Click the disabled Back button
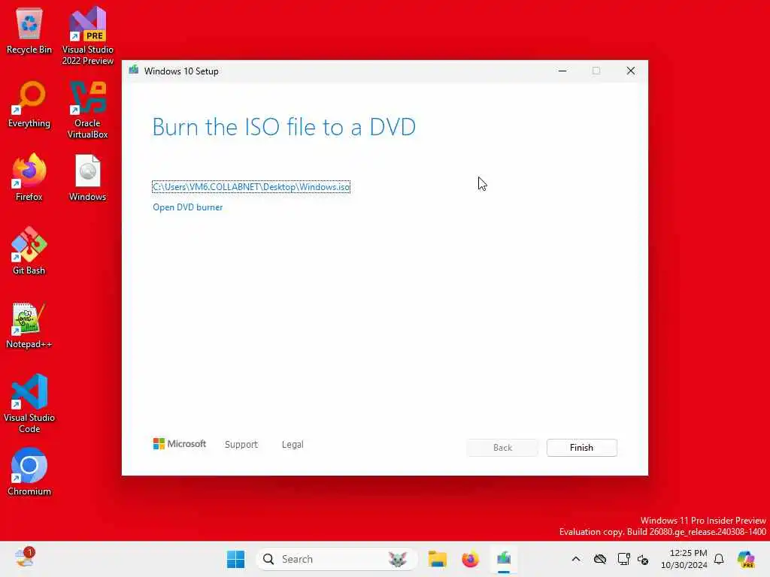This screenshot has height=577, width=770. pyautogui.click(x=502, y=448)
